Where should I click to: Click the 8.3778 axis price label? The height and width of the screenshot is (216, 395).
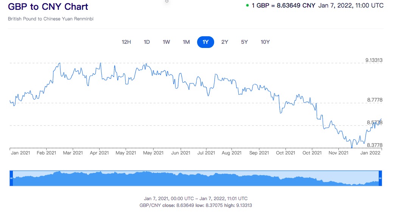tap(375, 145)
